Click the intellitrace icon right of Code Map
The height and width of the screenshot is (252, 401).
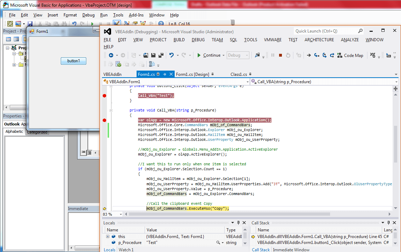pyautogui.click(x=373, y=55)
